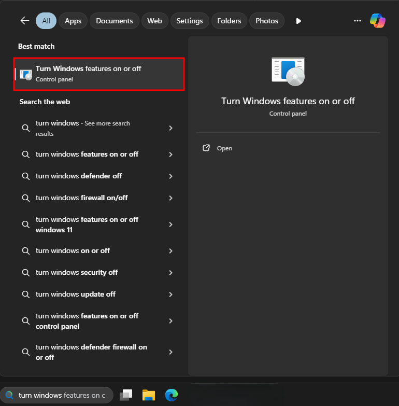Click the three-dot more options icon
The height and width of the screenshot is (406, 399).
pos(357,21)
